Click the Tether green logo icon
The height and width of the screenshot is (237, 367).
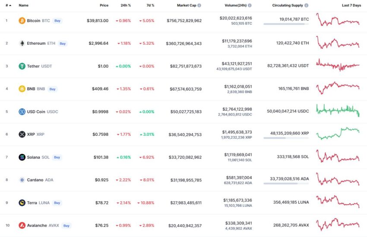tap(22, 66)
